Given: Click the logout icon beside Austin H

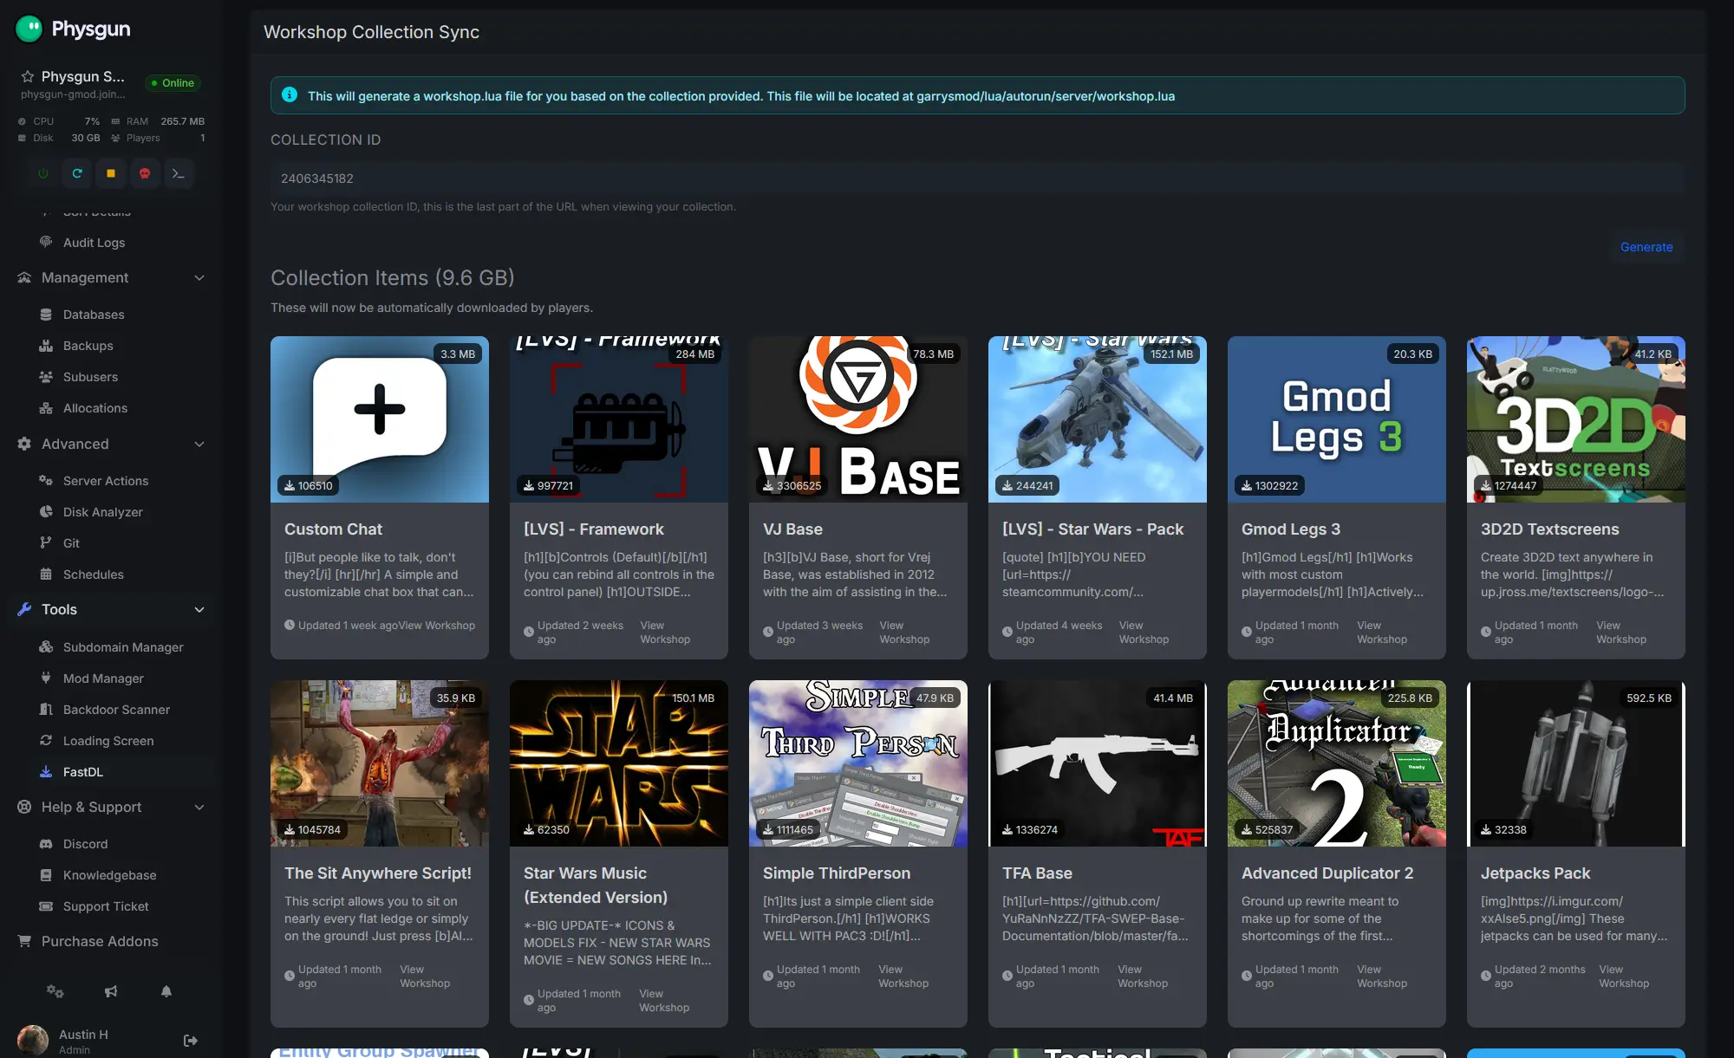Looking at the screenshot, I should (x=191, y=1040).
